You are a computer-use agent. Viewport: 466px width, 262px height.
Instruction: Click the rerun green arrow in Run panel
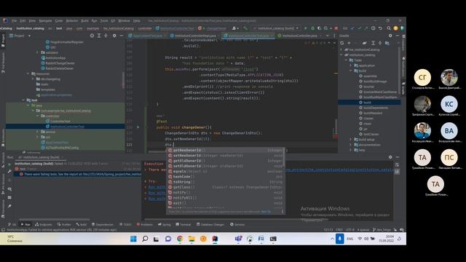pos(9,164)
